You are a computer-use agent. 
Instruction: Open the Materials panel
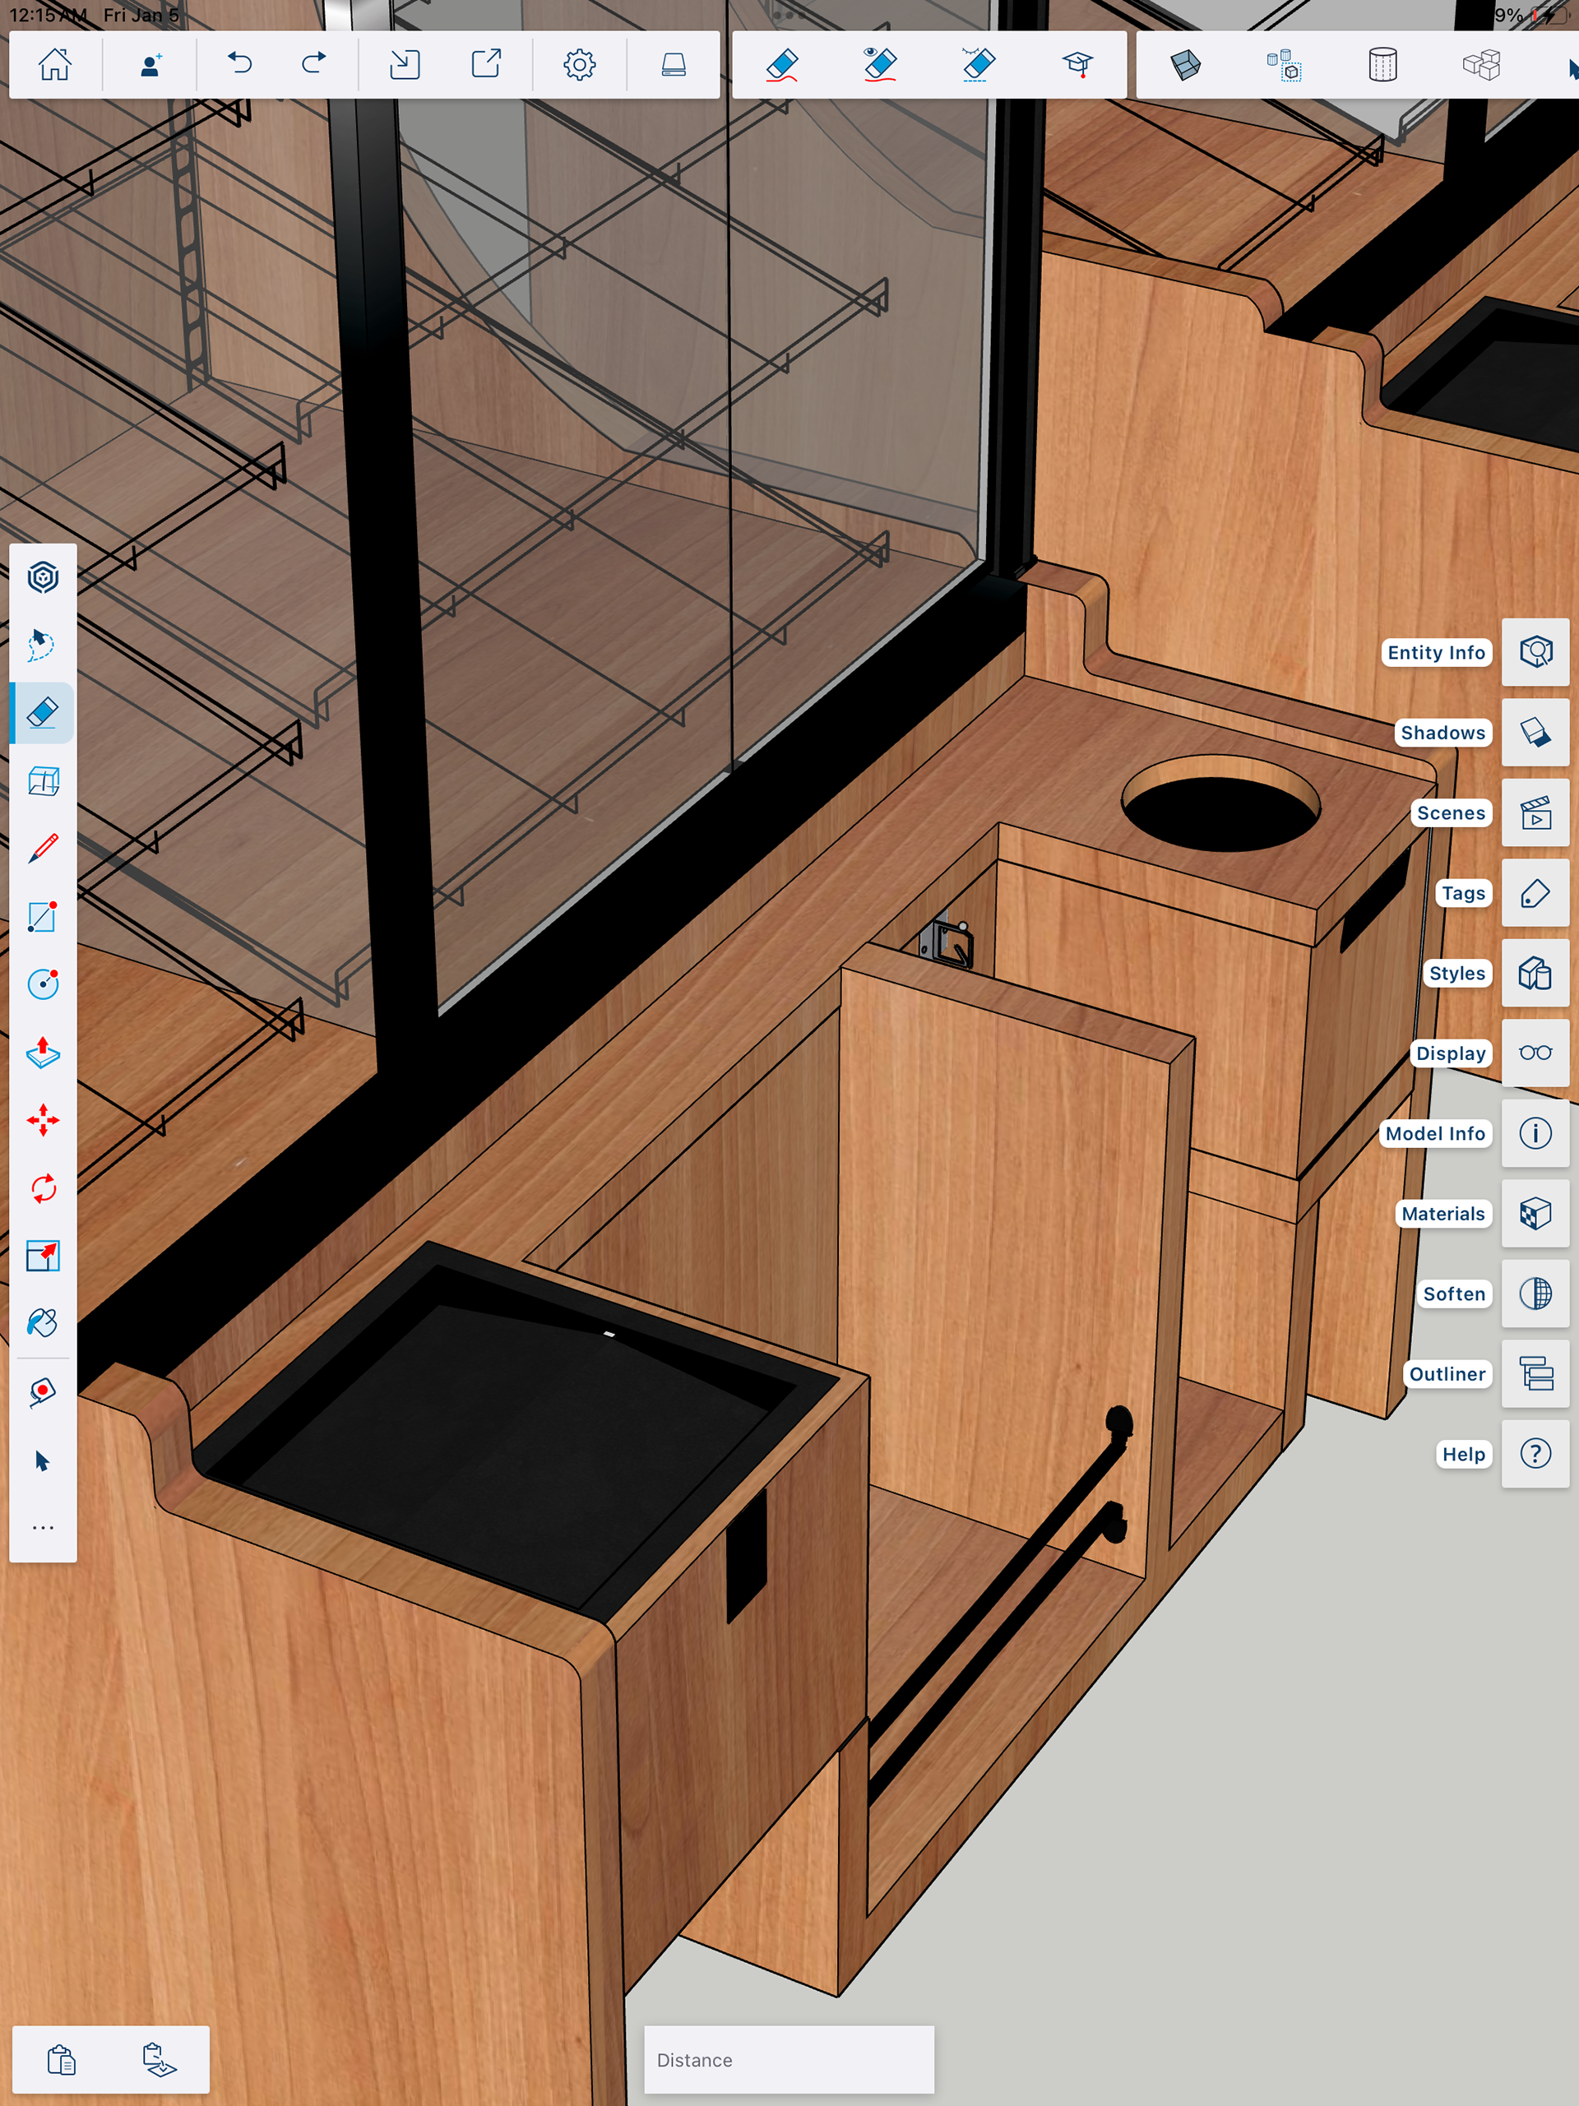(1535, 1214)
